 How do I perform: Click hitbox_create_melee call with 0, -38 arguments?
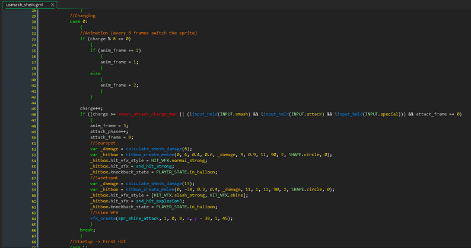(229, 189)
